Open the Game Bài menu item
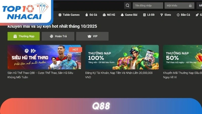 click(129, 15)
